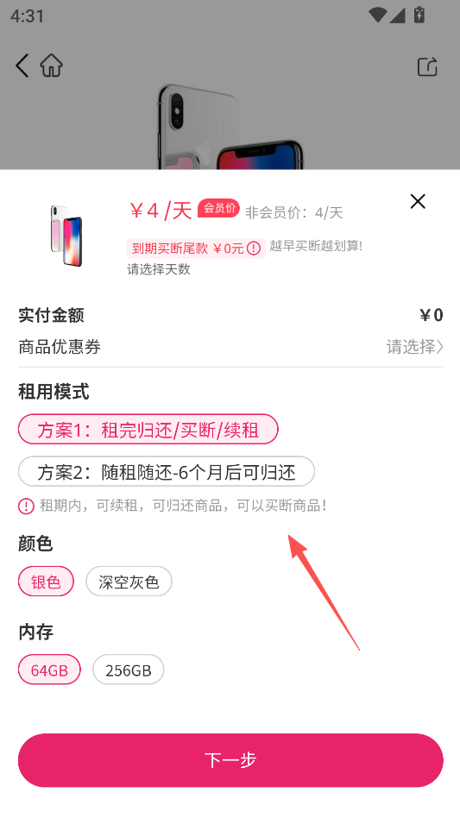This screenshot has height=818, width=460.
Task: Select 方案2: 随租随还-6个月后可归还
Action: point(167,472)
